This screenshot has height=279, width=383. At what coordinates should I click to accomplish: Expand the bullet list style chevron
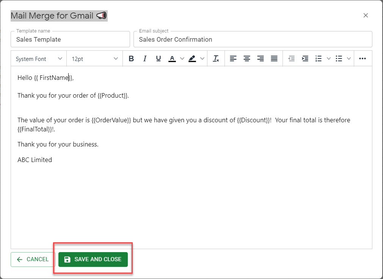point(349,59)
